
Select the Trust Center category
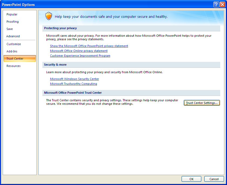(x=20, y=58)
